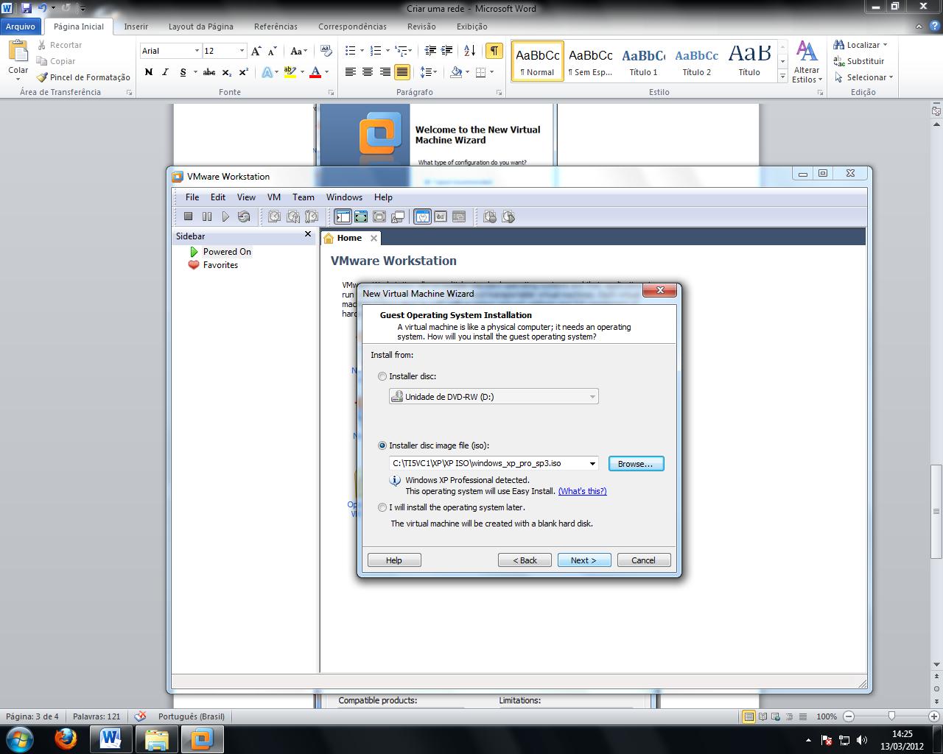Viewport: 943px width, 754px height.
Task: Click the Favorites item in VMware sidebar
Action: pos(220,265)
